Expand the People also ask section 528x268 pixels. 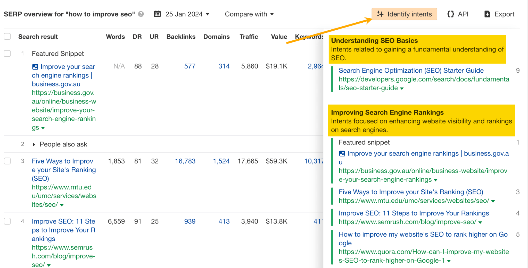pos(34,144)
